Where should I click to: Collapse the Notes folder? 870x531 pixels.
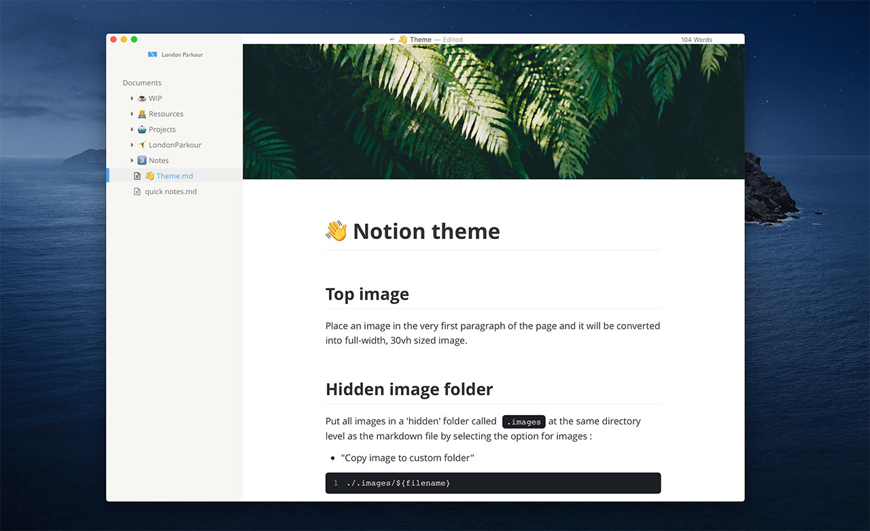point(133,160)
